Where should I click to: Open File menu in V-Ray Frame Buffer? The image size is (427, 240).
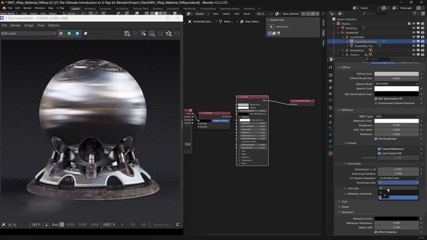5,25
